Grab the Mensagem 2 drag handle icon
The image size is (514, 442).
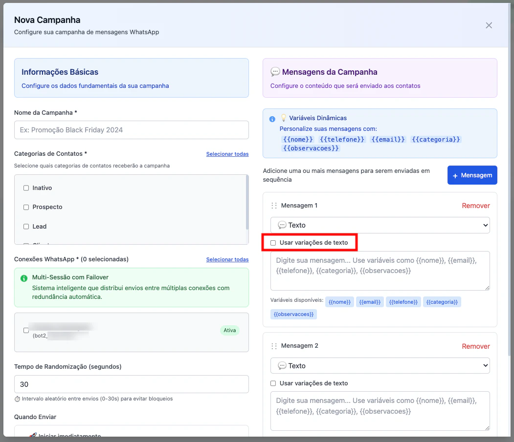274,346
